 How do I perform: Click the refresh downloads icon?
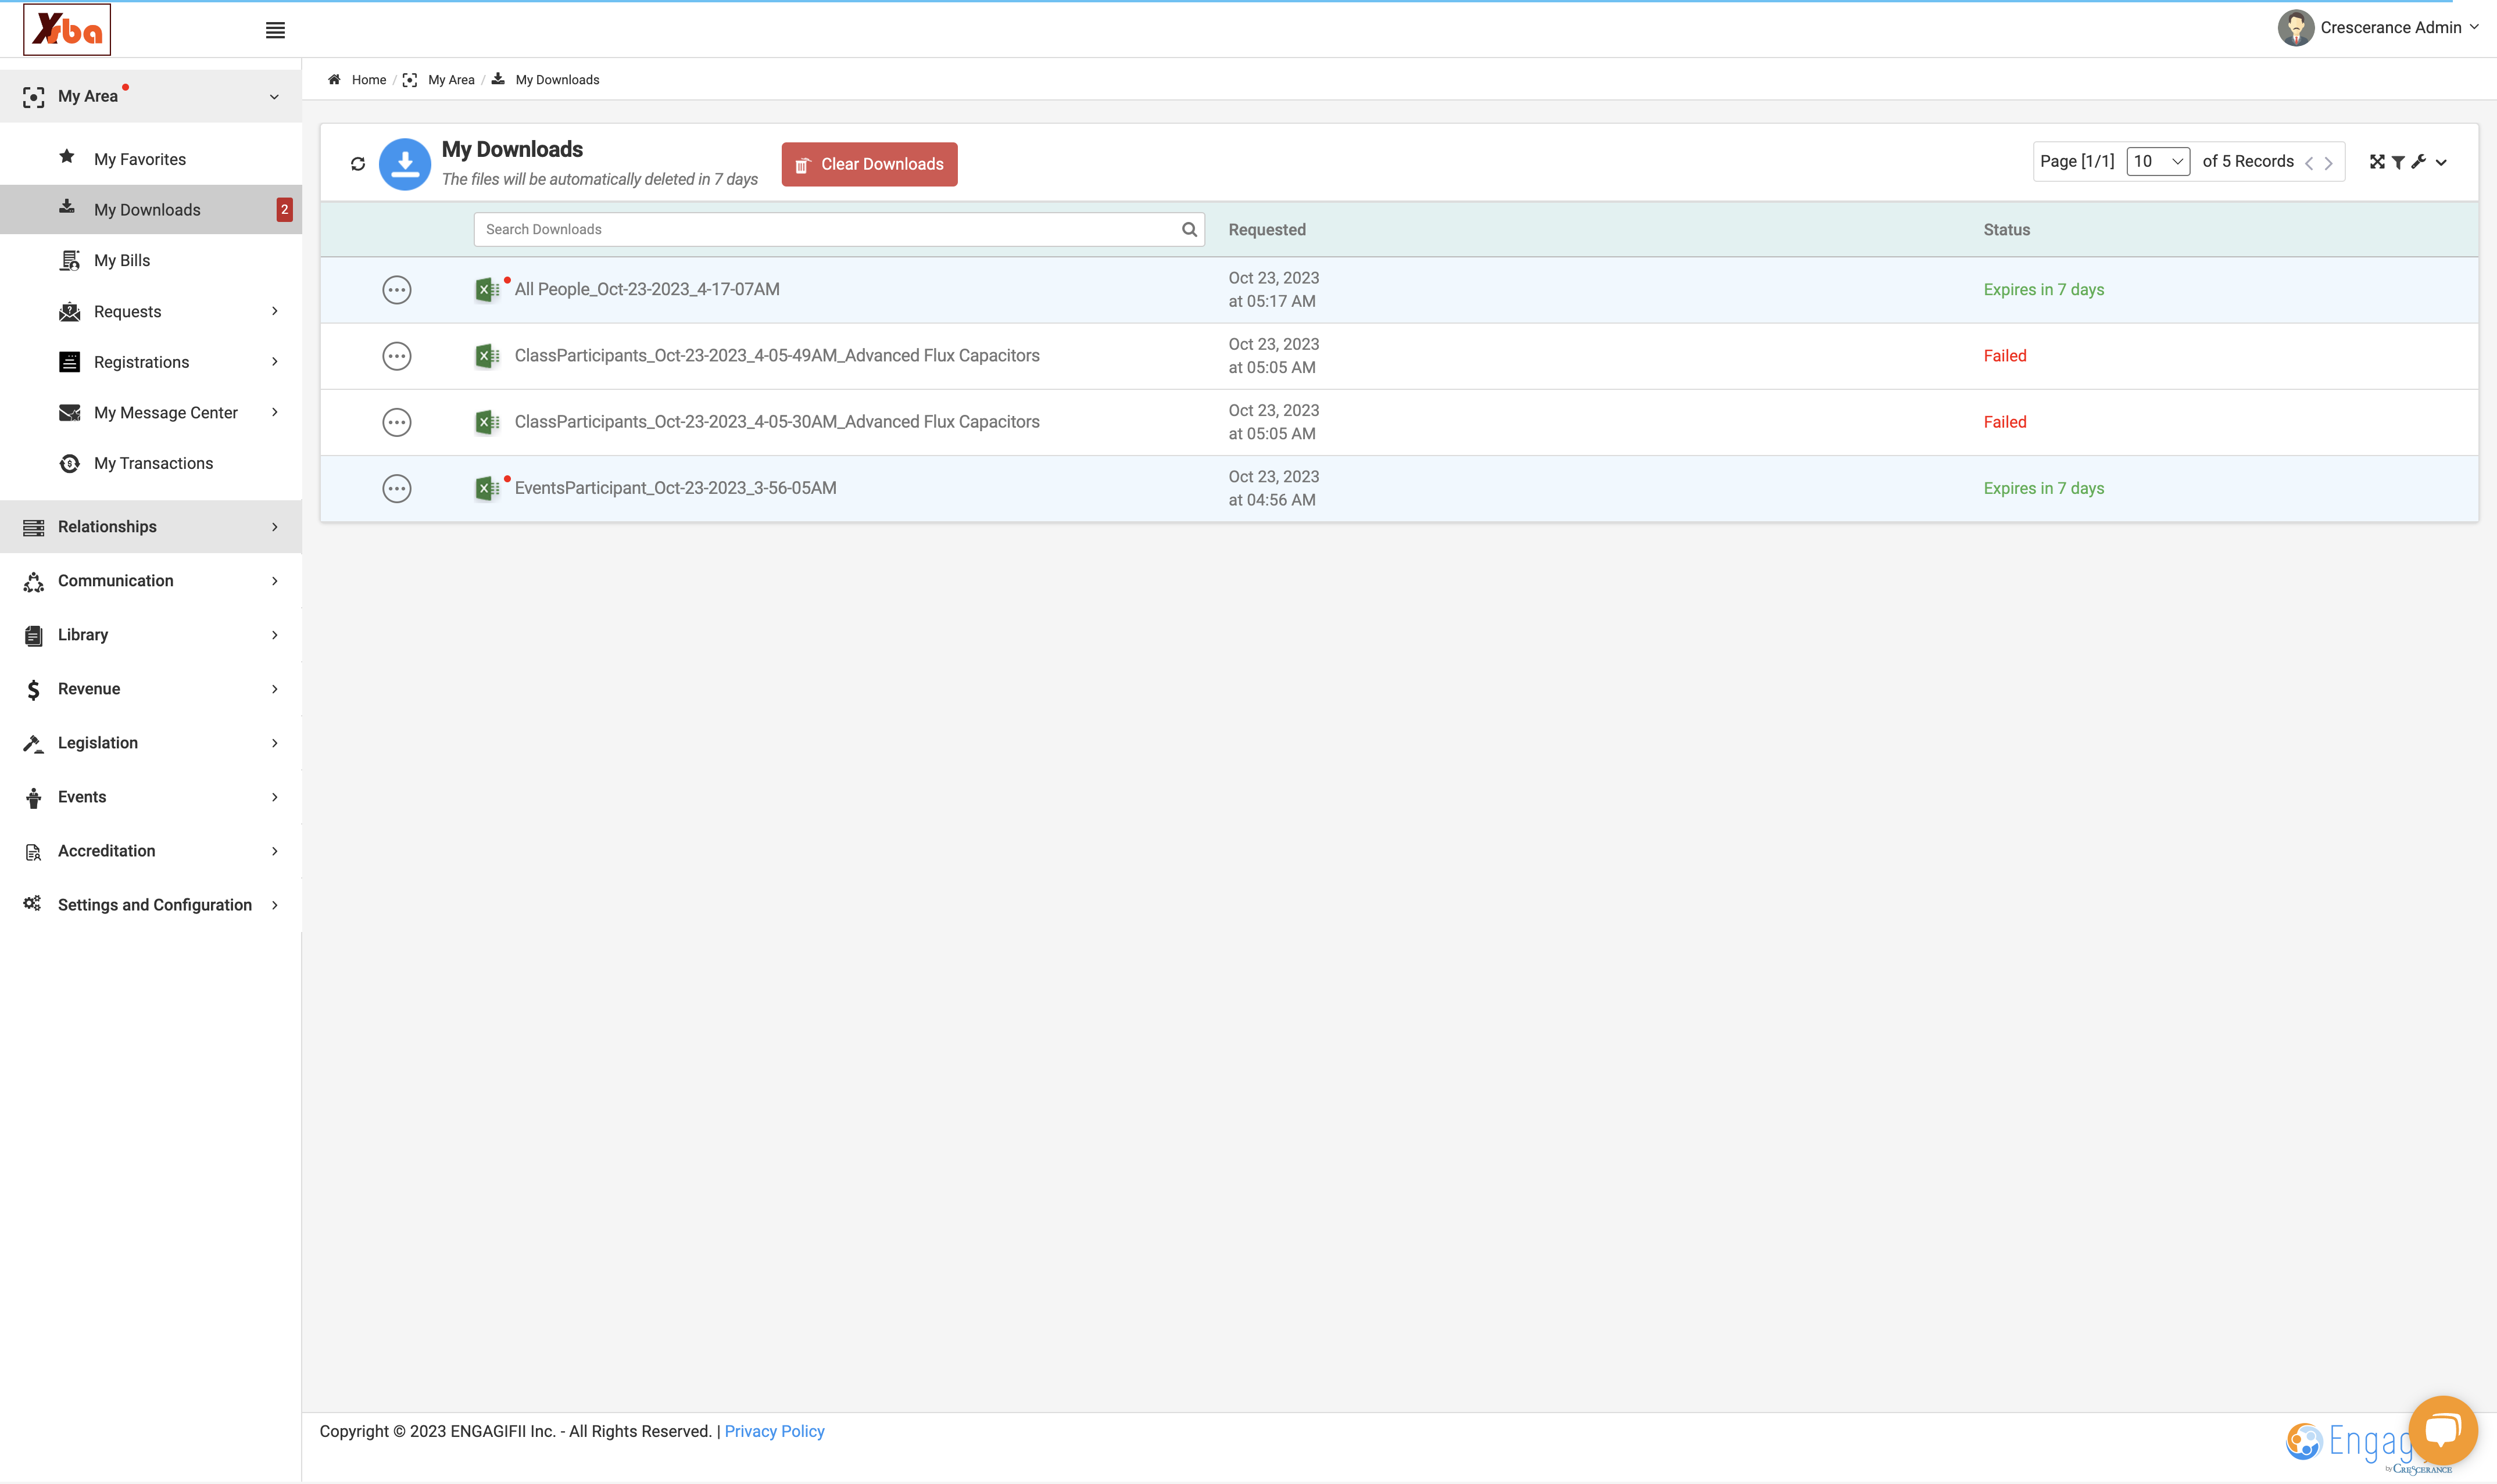tap(358, 164)
